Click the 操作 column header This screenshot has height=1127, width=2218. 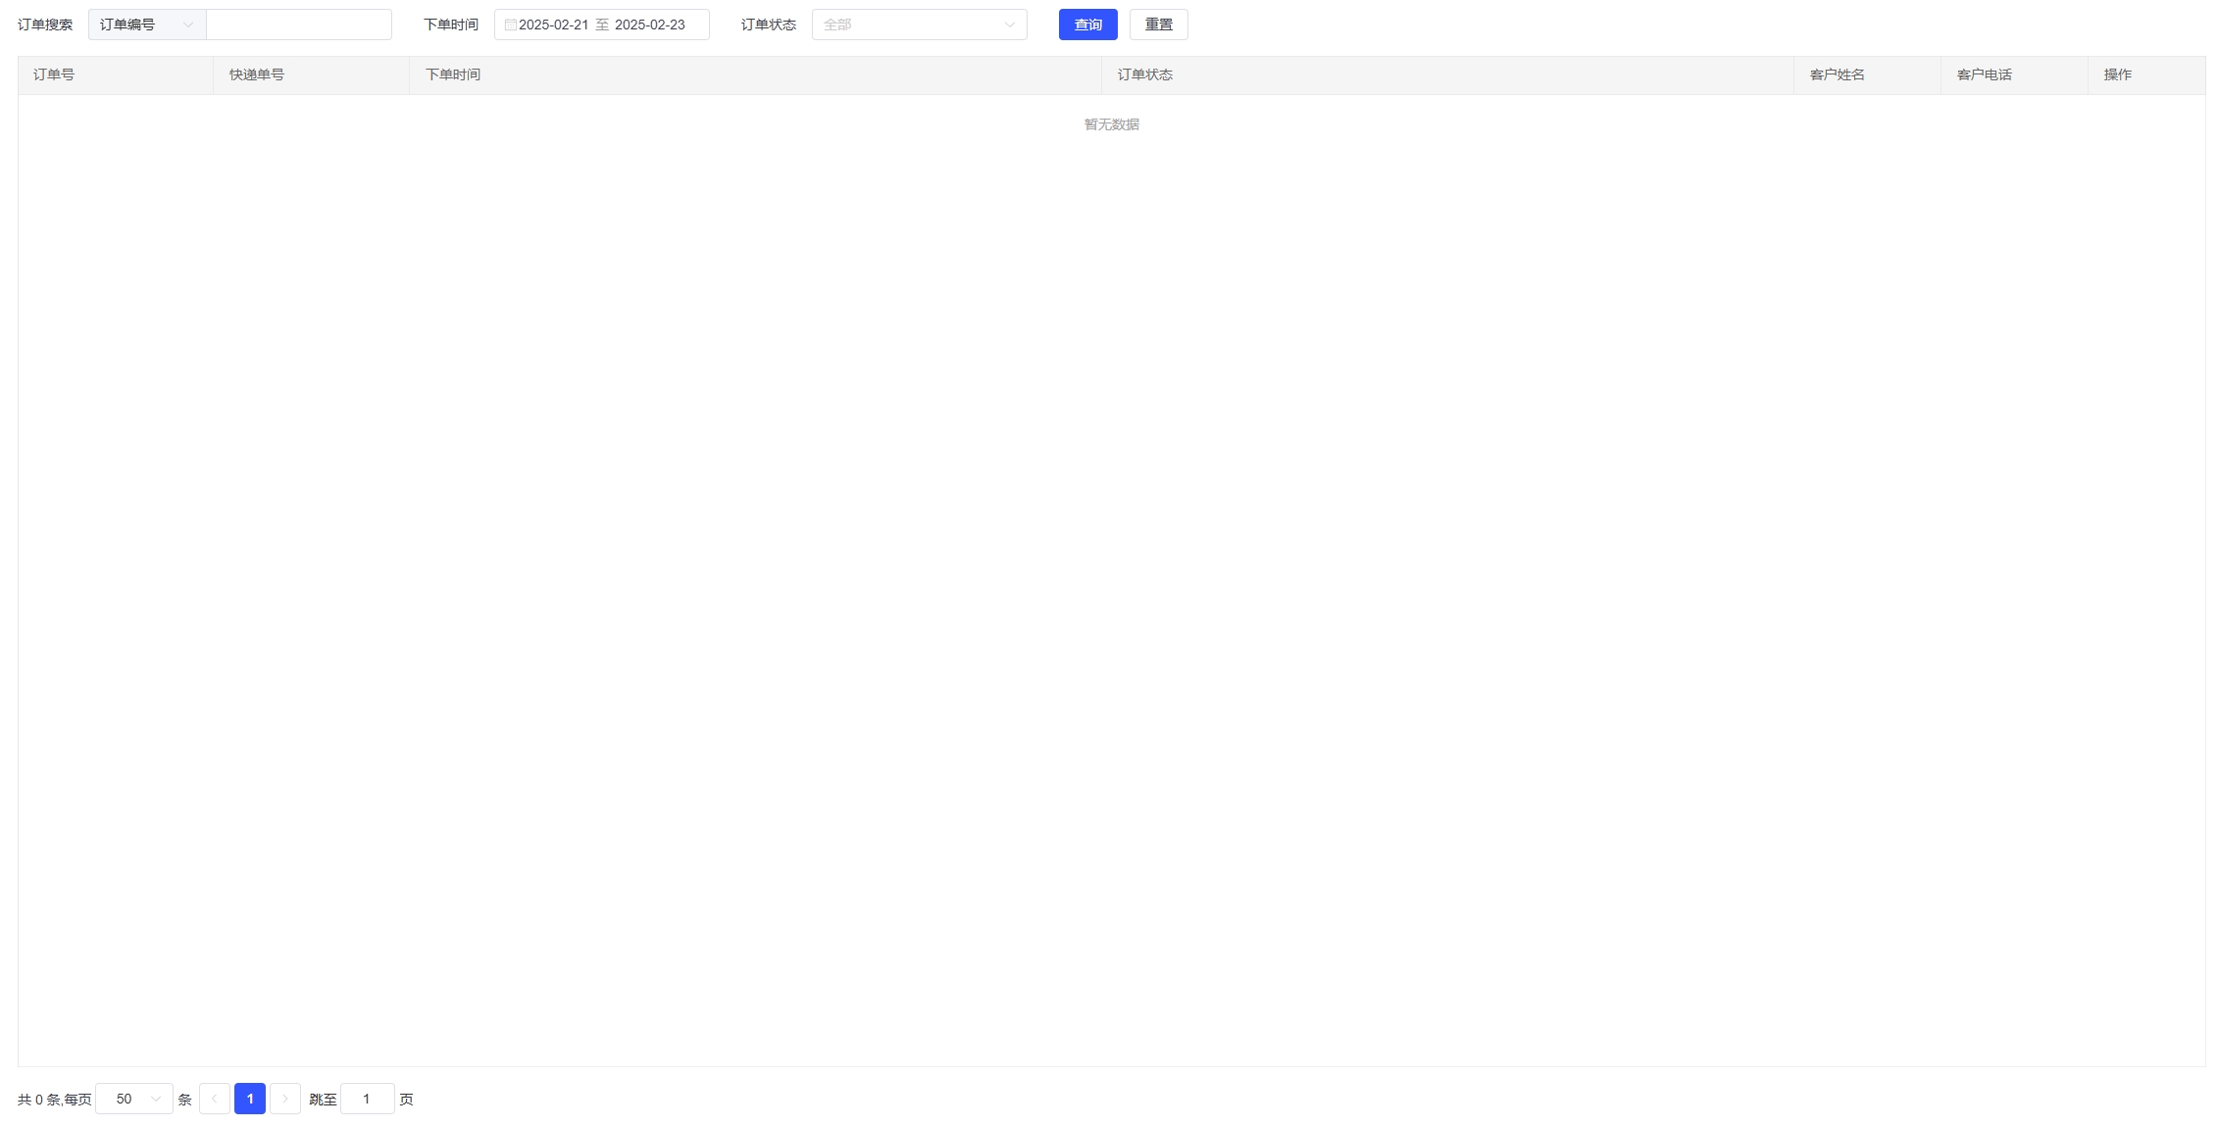2118,74
